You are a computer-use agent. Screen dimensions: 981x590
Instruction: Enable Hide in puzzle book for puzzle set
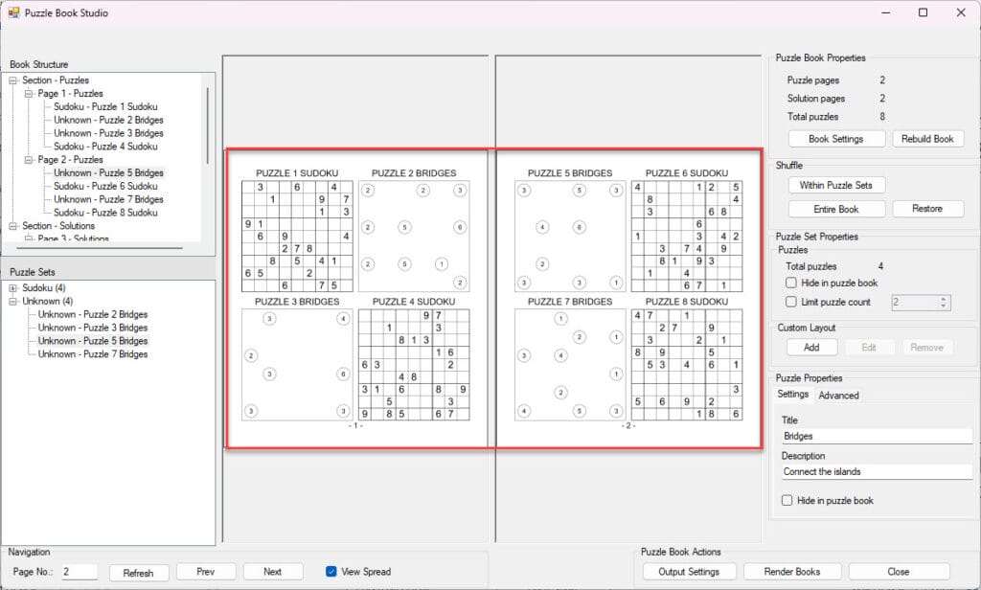click(x=790, y=284)
